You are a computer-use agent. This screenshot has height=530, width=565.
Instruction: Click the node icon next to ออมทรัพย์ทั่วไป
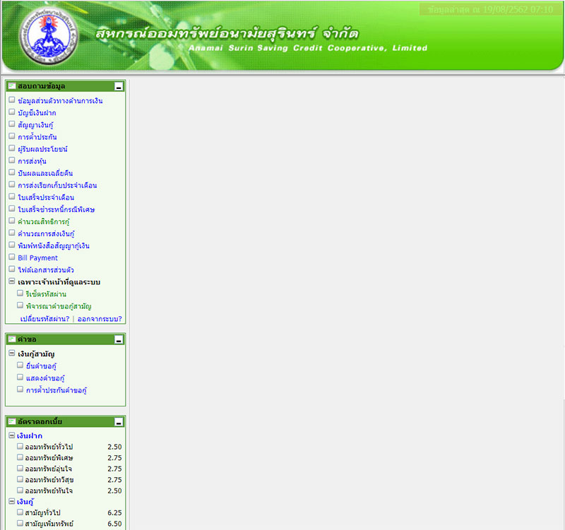(x=20, y=446)
